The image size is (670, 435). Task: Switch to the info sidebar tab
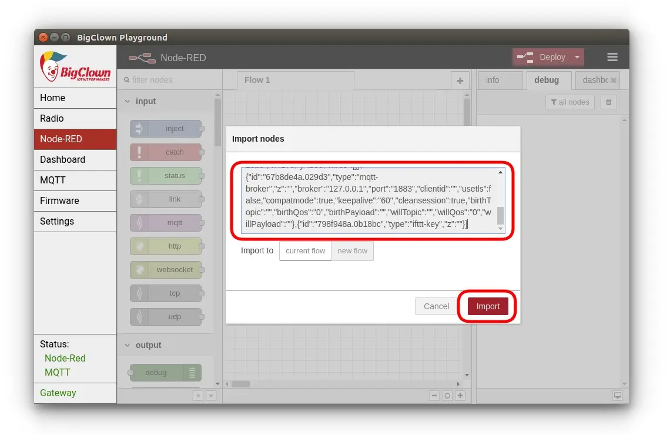(x=500, y=80)
